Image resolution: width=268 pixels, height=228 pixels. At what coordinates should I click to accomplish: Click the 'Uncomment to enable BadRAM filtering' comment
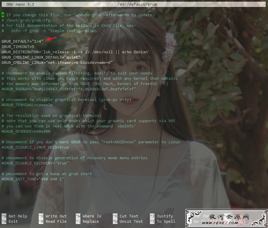click(x=77, y=73)
